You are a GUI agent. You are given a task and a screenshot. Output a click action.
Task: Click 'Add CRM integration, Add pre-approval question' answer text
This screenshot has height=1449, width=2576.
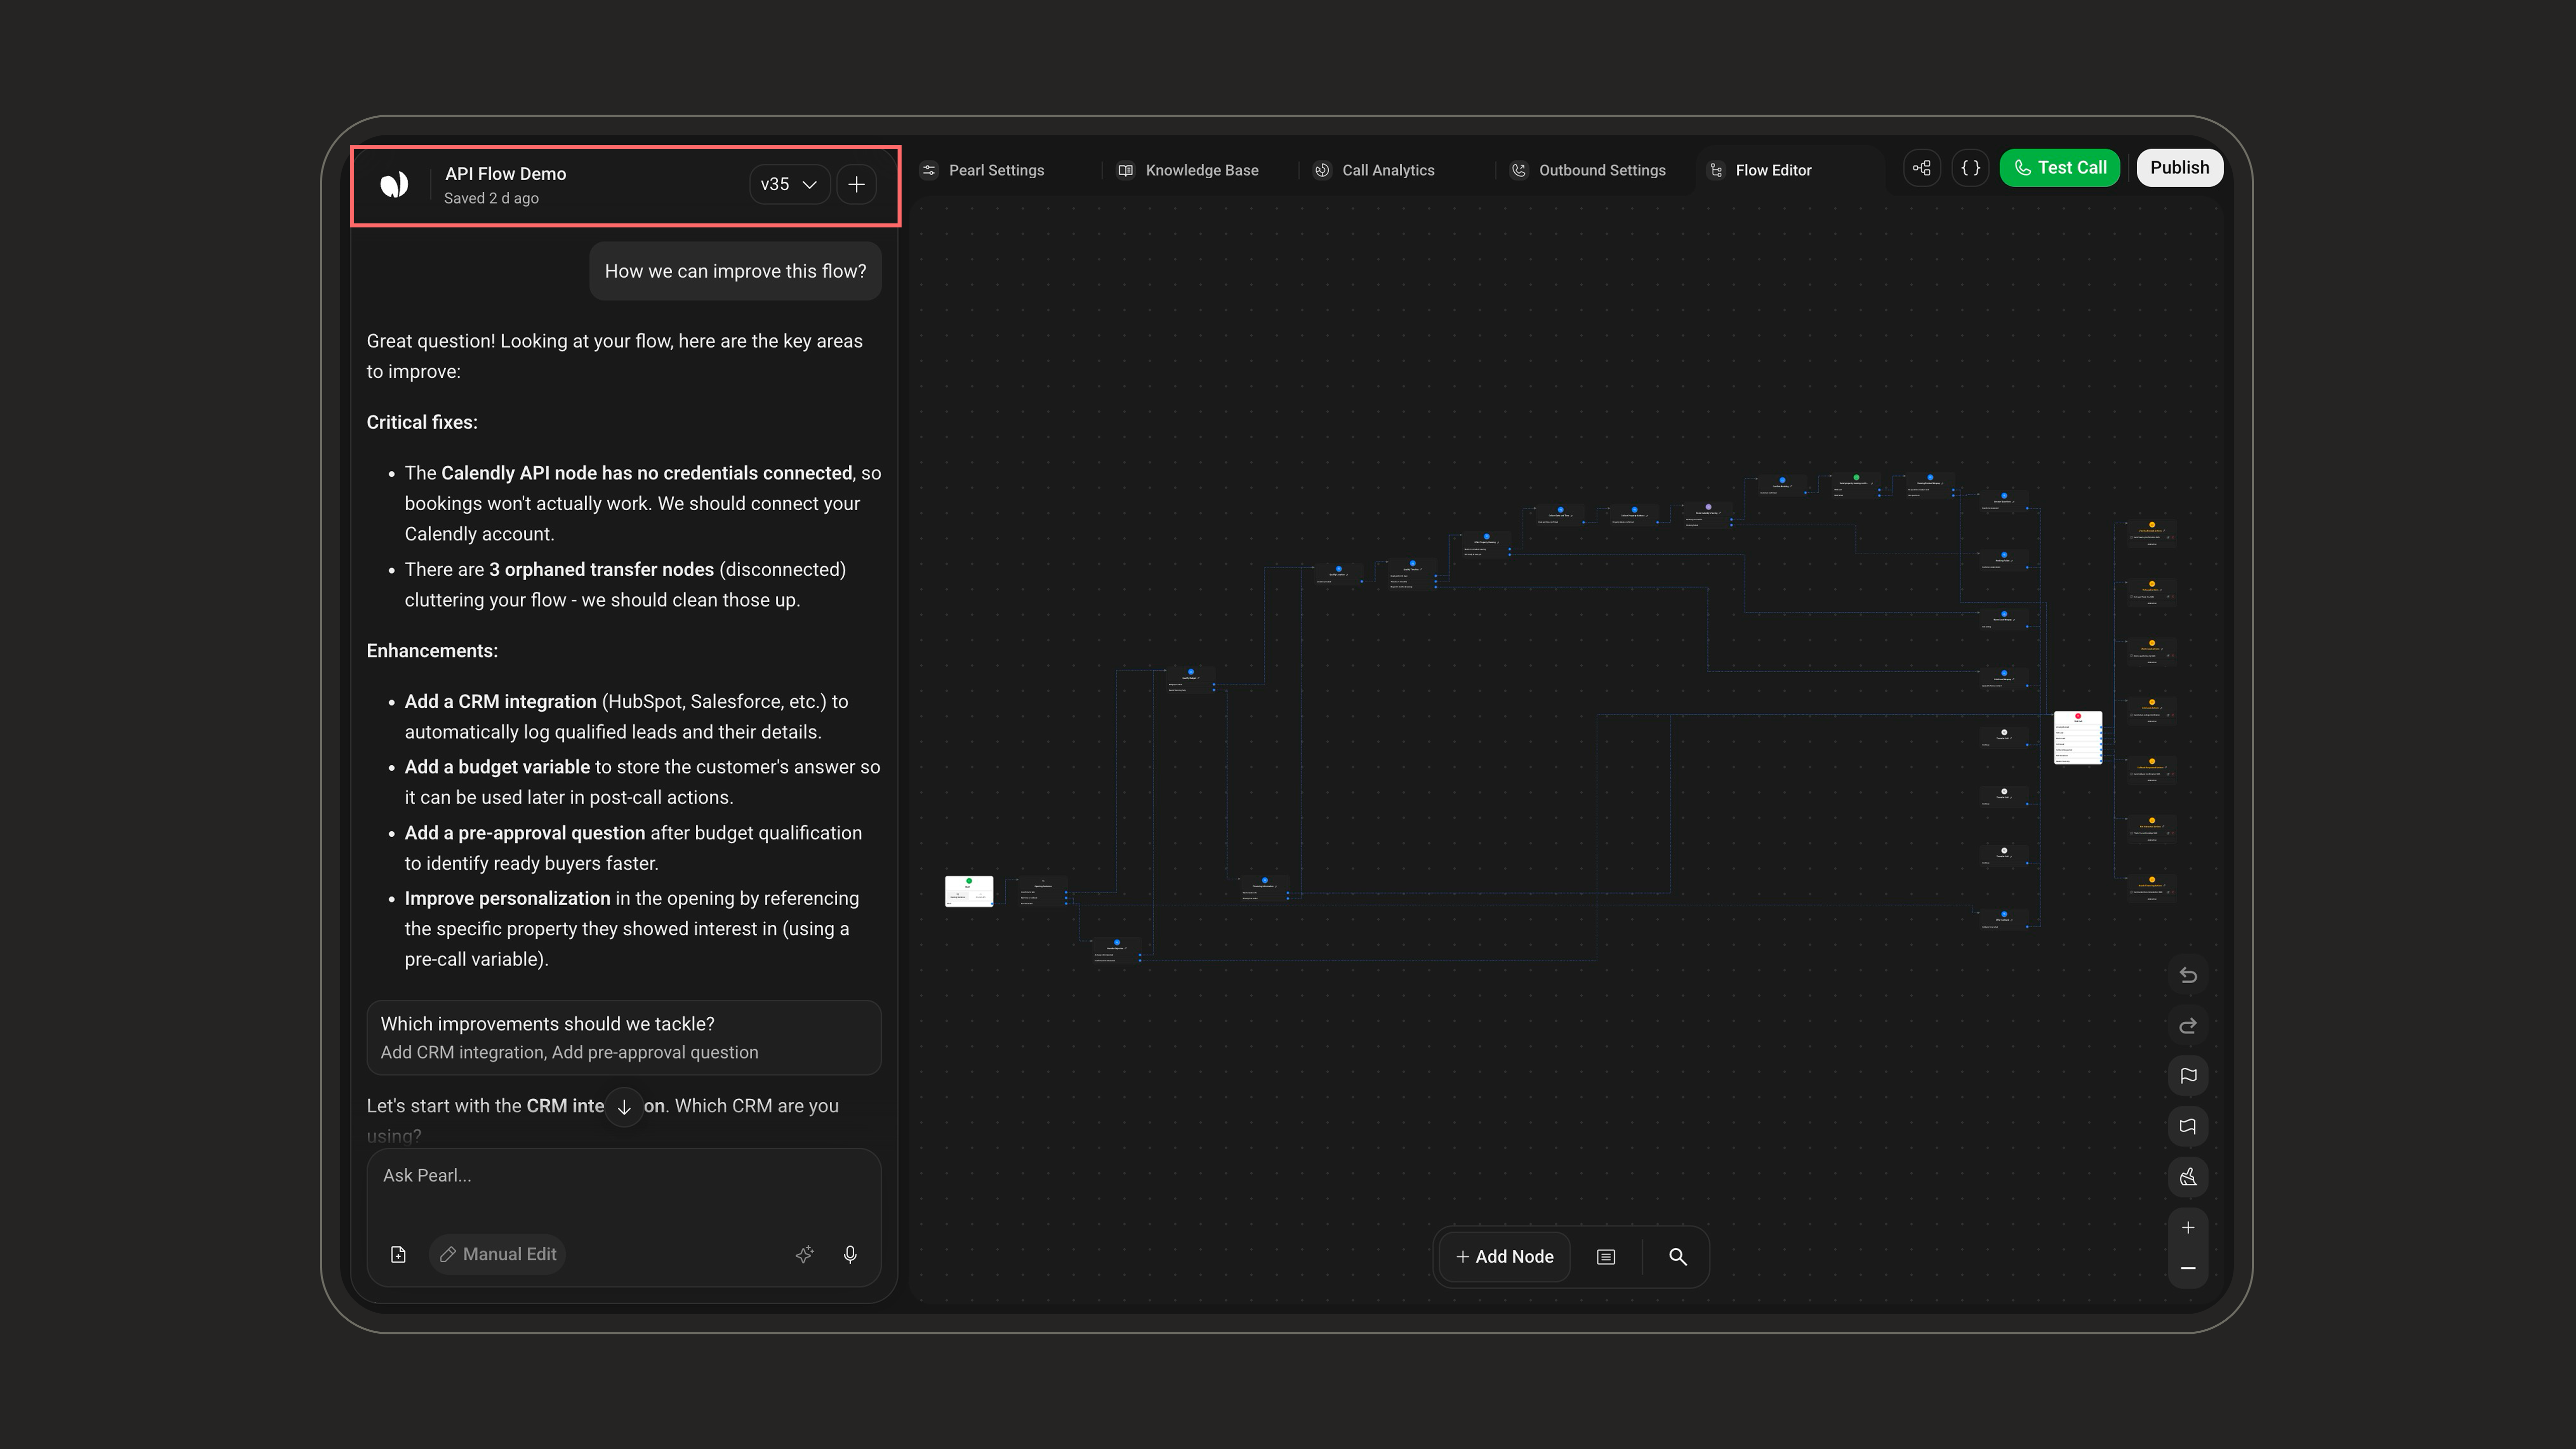(569, 1053)
